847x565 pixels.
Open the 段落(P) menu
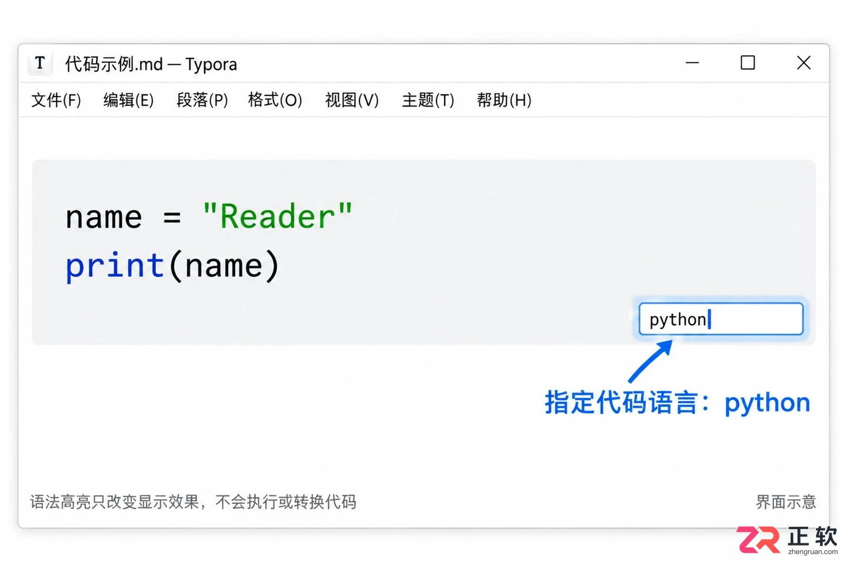click(x=202, y=100)
